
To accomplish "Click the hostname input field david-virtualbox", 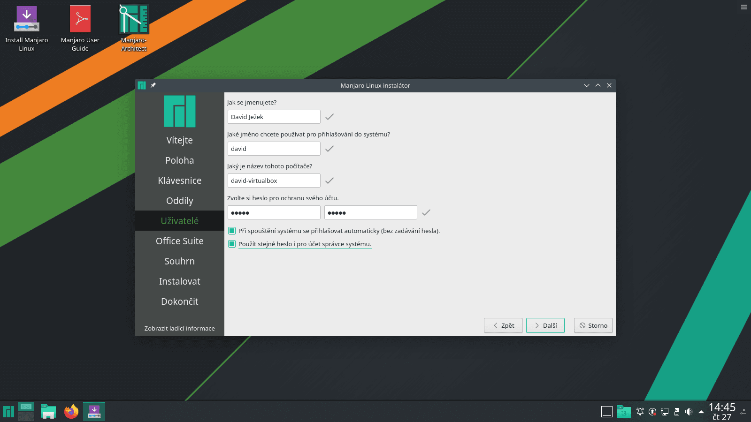I will pyautogui.click(x=274, y=180).
